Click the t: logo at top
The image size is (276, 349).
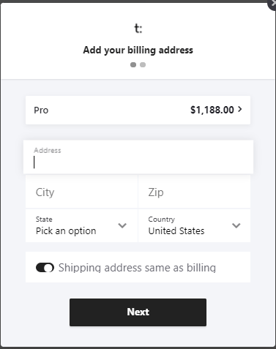tap(138, 29)
